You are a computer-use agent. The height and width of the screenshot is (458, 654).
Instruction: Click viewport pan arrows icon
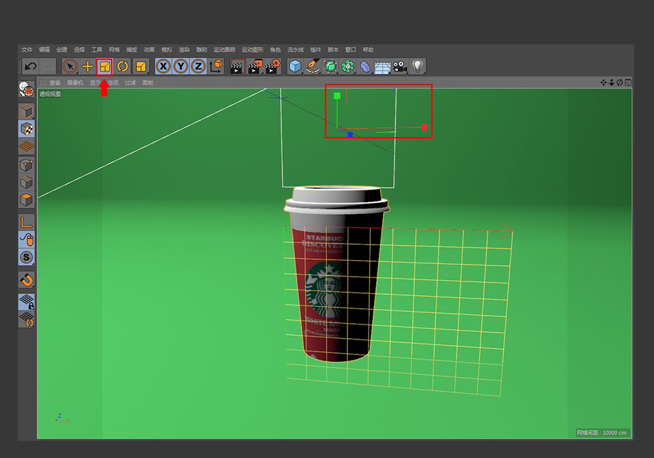[x=604, y=82]
